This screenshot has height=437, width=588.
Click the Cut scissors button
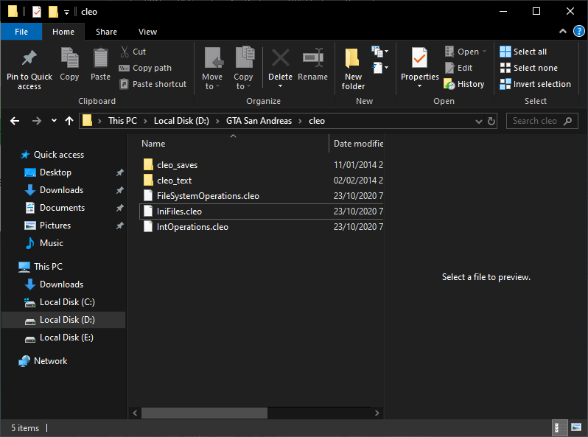click(133, 52)
